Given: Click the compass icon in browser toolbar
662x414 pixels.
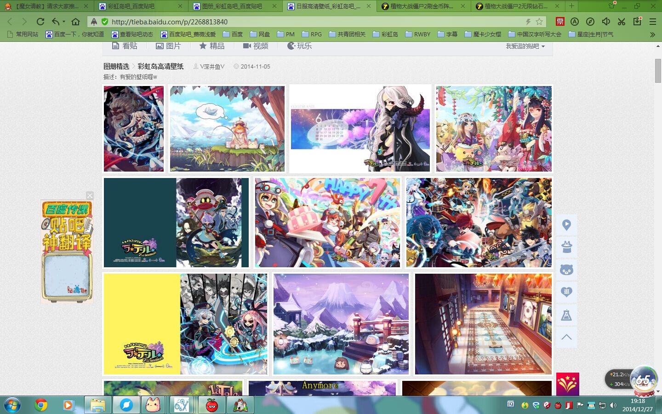Looking at the screenshot, I should click(x=590, y=22).
